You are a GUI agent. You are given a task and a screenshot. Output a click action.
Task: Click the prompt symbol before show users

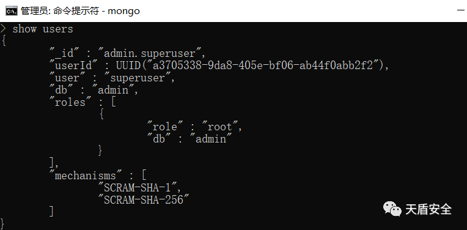coord(3,29)
